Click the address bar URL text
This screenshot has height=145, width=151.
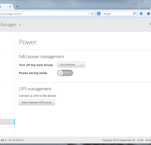[11, 14]
